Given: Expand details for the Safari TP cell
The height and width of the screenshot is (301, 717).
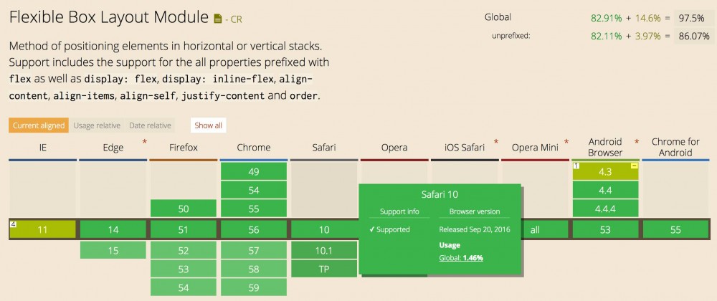Looking at the screenshot, I should (x=324, y=268).
